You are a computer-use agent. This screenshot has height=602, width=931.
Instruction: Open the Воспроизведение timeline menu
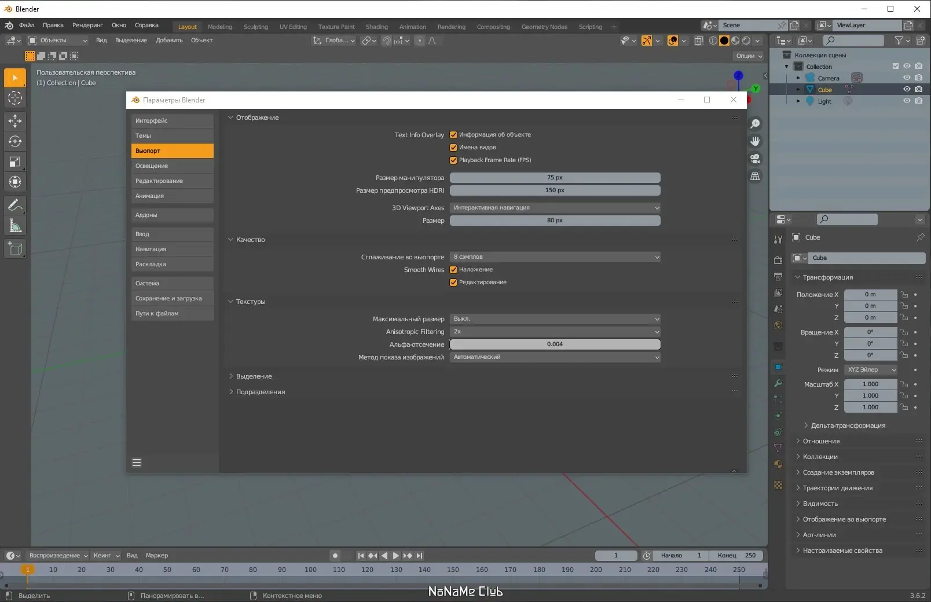pyautogui.click(x=58, y=556)
